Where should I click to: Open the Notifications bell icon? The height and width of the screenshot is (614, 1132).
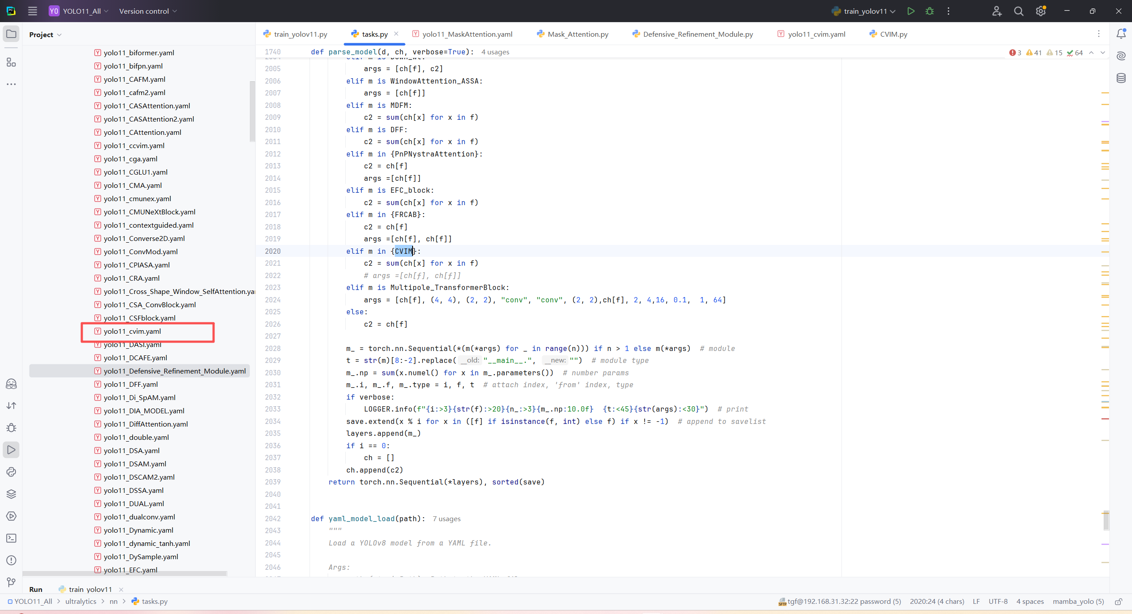point(1121,34)
